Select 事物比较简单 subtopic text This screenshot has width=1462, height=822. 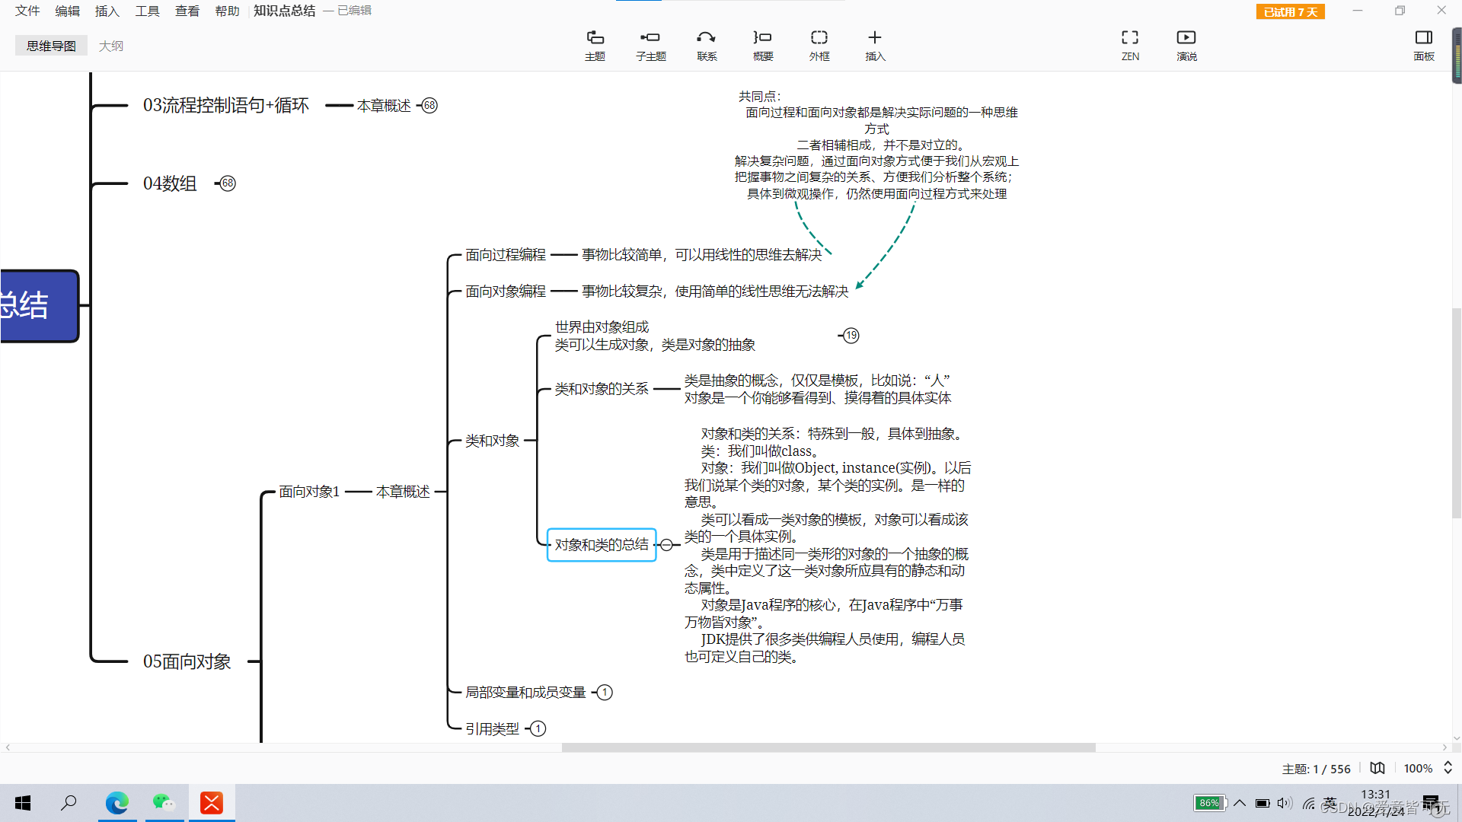[x=702, y=255]
